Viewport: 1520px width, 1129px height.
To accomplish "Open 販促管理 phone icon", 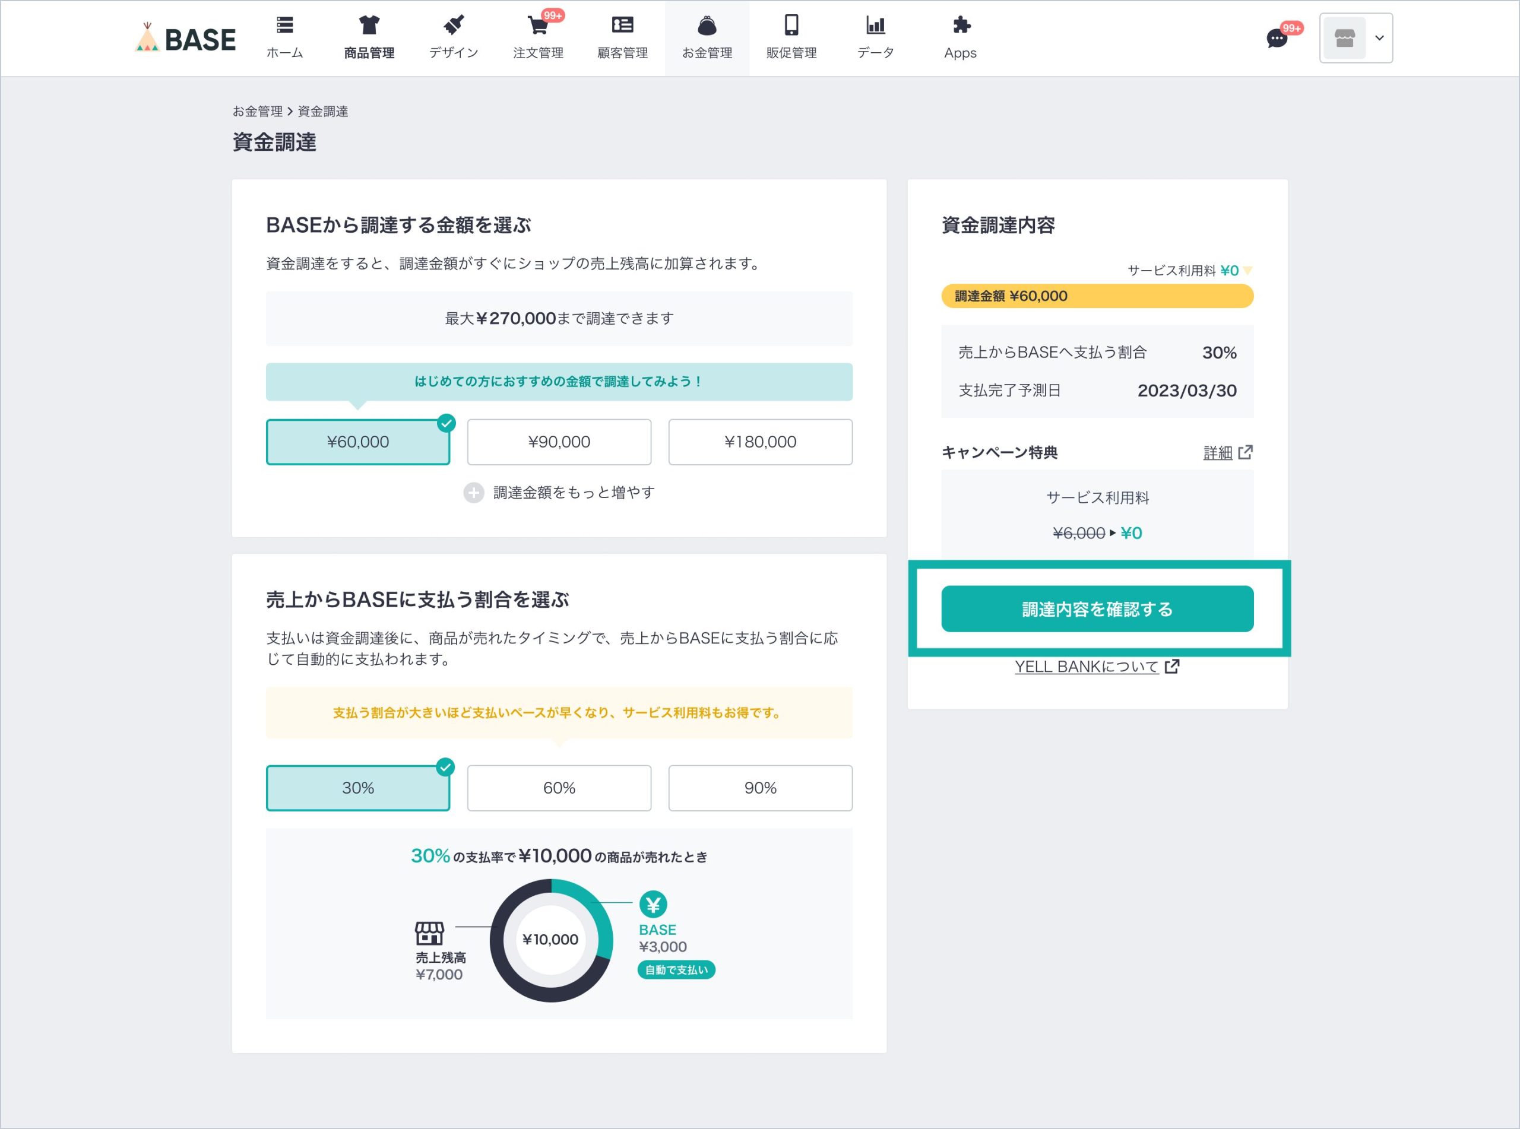I will pyautogui.click(x=791, y=26).
